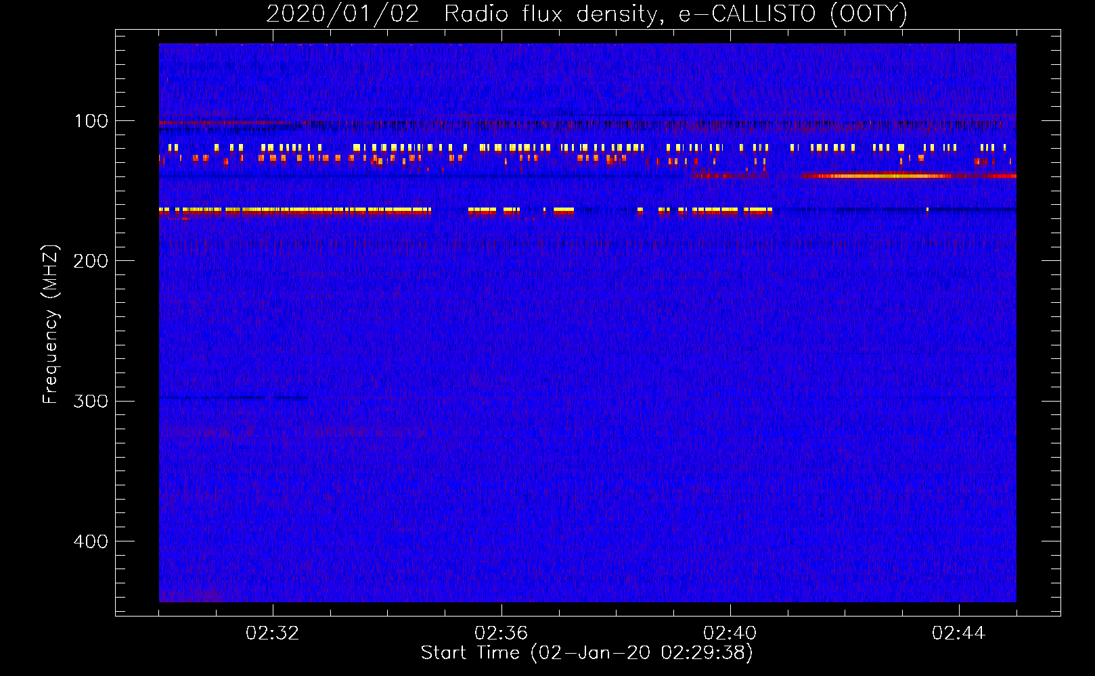Click the 100 frequency tick label

click(x=91, y=121)
